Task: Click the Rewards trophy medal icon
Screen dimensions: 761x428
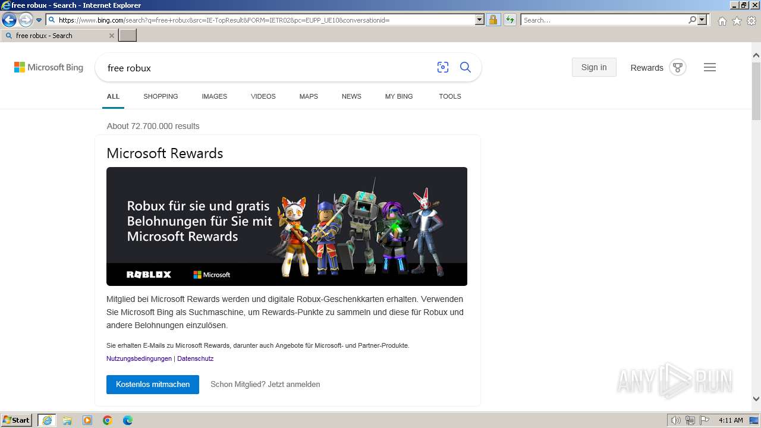Action: (678, 67)
